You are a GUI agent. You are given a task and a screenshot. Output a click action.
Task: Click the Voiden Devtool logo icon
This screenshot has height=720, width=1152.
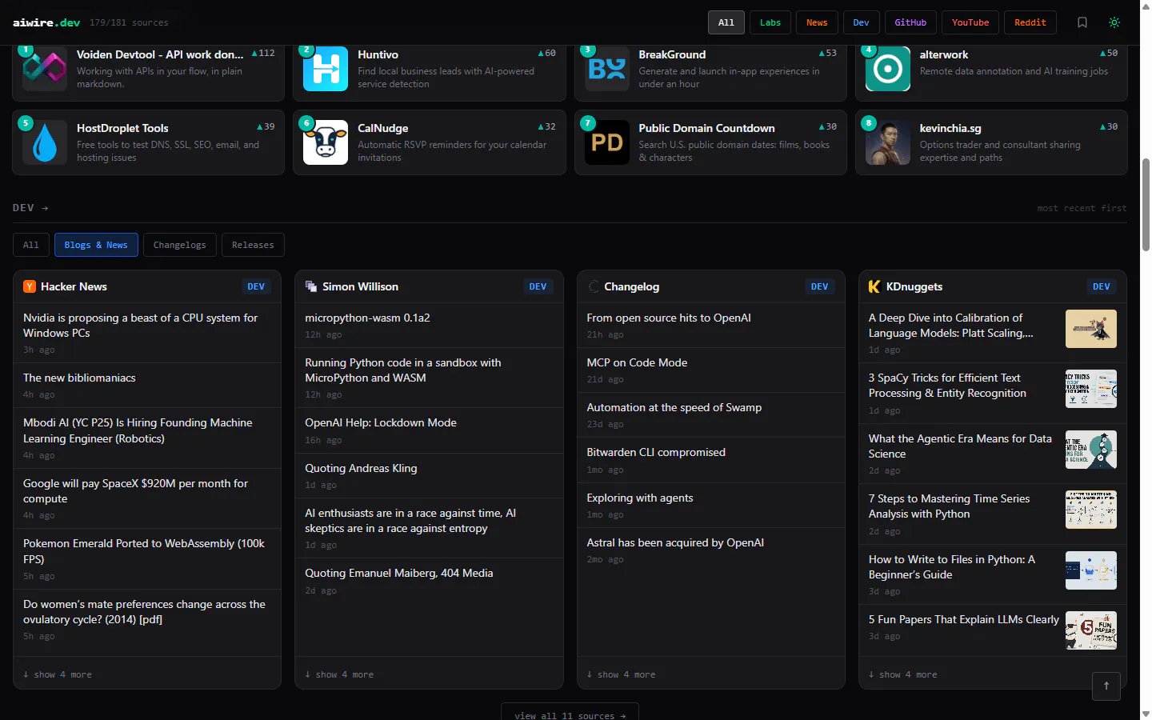pos(45,69)
